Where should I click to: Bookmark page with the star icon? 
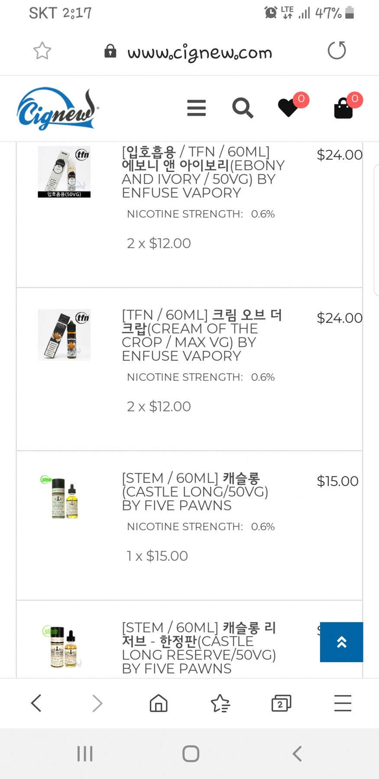tap(42, 51)
